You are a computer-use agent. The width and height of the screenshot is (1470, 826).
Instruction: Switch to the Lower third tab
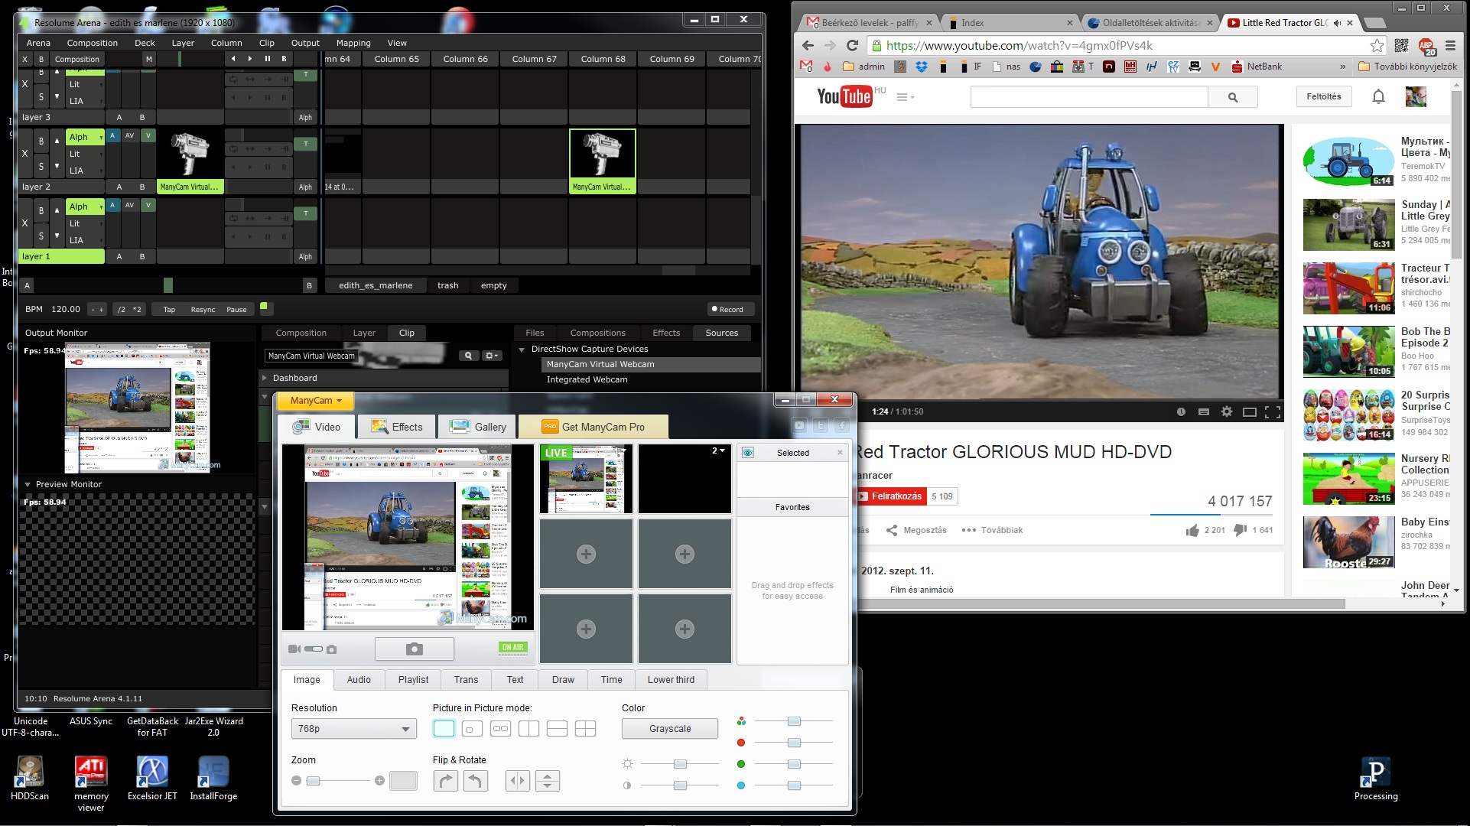pyautogui.click(x=670, y=679)
